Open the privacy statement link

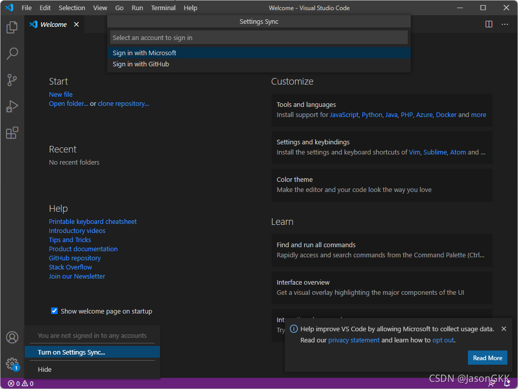click(354, 340)
